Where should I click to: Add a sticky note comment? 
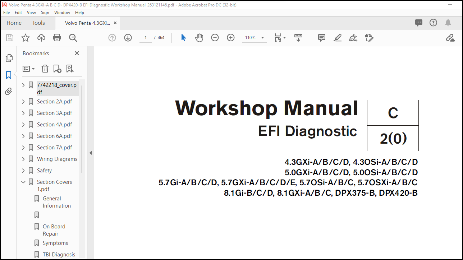click(x=322, y=38)
